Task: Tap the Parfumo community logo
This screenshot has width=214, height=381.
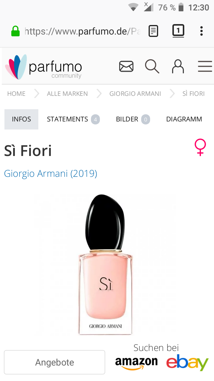Action: (43, 67)
